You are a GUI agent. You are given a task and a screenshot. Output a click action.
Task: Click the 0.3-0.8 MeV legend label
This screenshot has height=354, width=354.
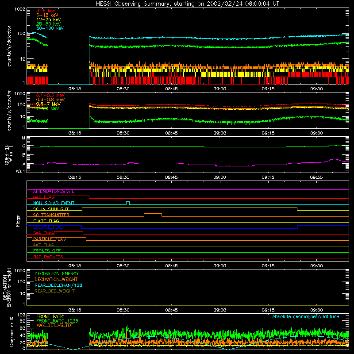point(50,100)
